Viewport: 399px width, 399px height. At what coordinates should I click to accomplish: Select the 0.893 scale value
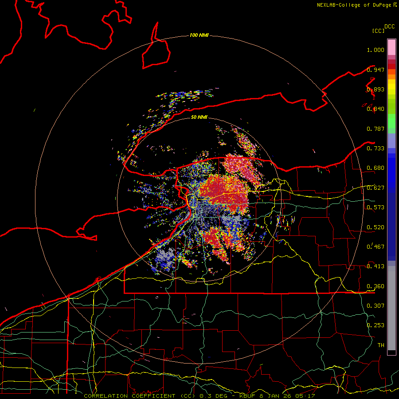tap(376, 89)
